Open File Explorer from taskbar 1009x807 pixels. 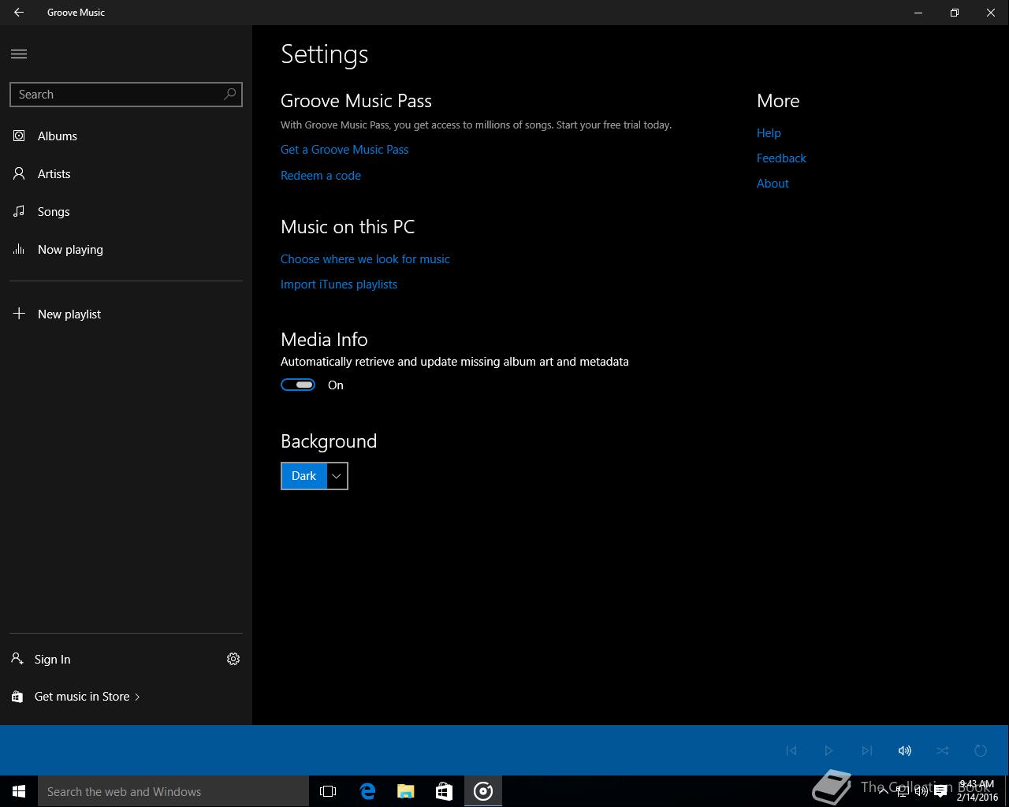pyautogui.click(x=406, y=791)
